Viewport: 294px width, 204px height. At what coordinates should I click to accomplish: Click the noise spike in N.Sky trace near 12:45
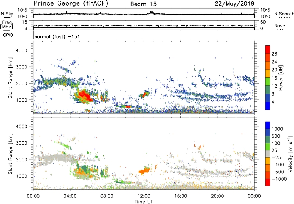151,13
